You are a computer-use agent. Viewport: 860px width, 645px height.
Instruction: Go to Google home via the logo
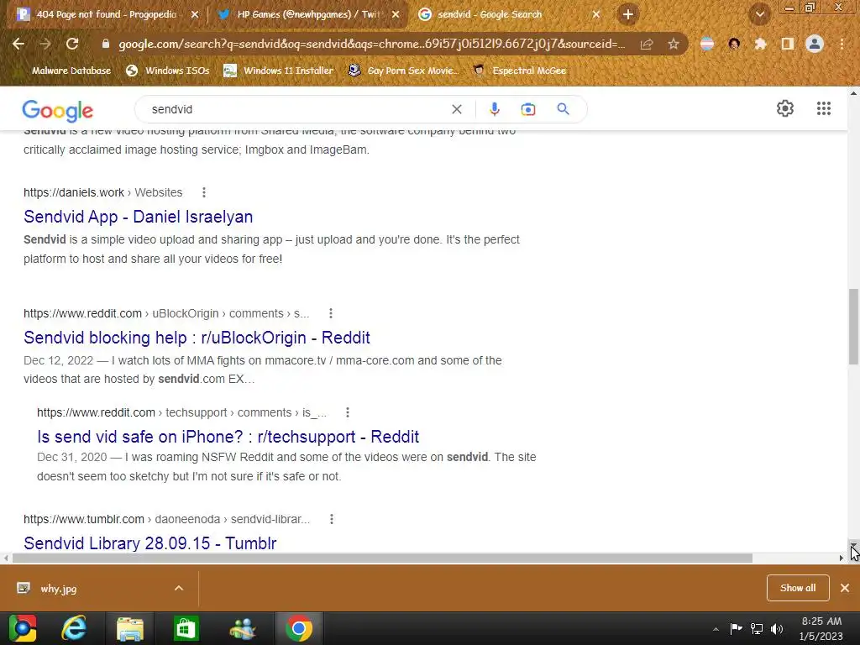tap(58, 110)
